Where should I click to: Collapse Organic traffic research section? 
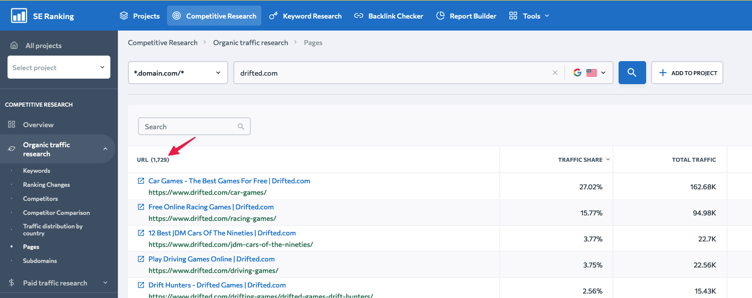pos(105,149)
